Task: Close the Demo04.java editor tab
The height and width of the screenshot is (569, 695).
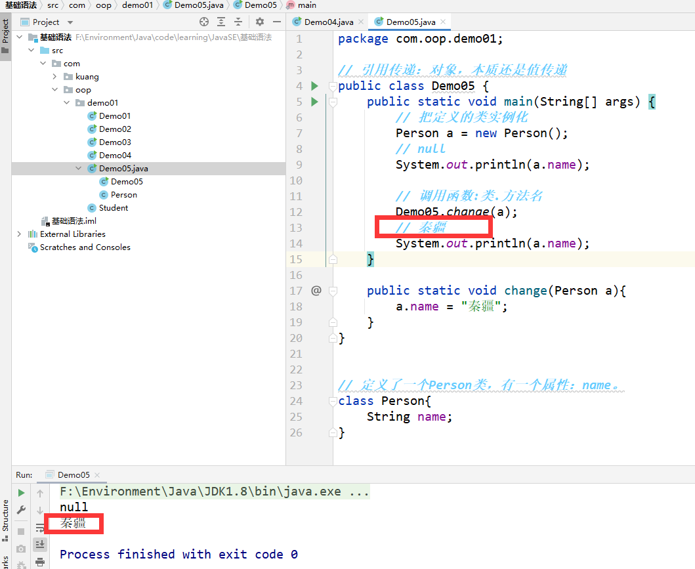Action: coord(361,22)
